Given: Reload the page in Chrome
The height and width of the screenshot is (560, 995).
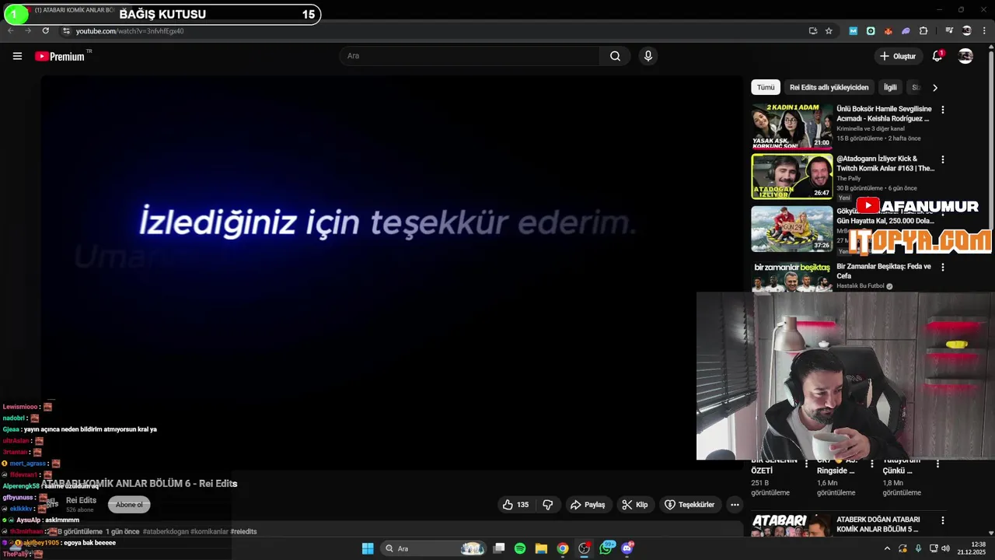Looking at the screenshot, I should (46, 31).
